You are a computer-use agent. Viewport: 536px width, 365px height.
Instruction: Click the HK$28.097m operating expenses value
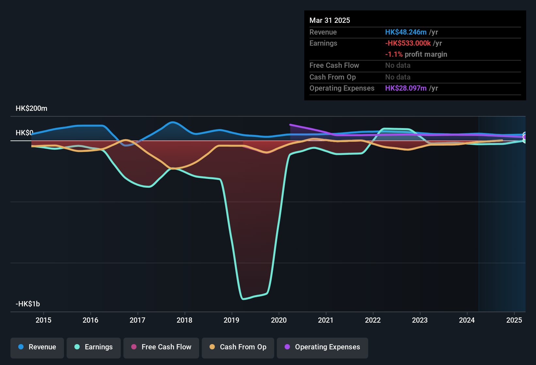pyautogui.click(x=406, y=88)
